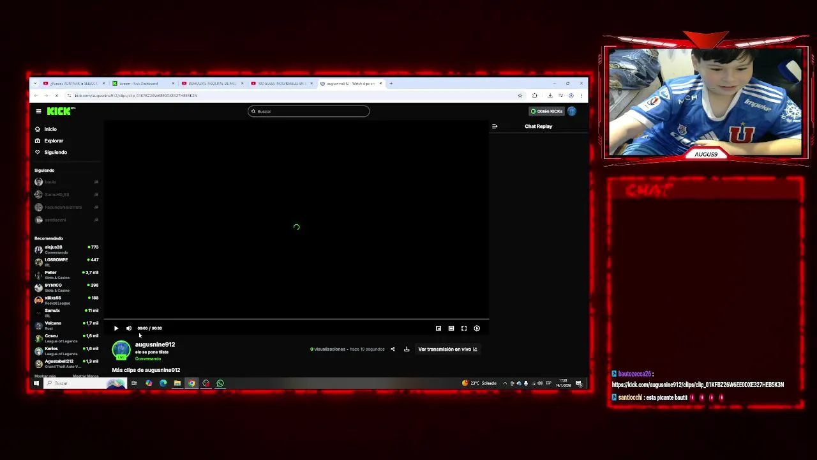Viewport: 817px width, 460px height.
Task: Open the browser extensions puzzle icon
Action: pyautogui.click(x=534, y=96)
